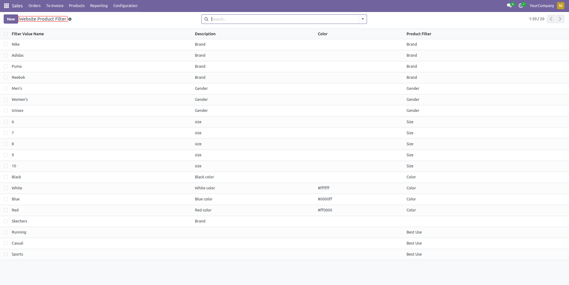Open the White record

click(x=17, y=188)
